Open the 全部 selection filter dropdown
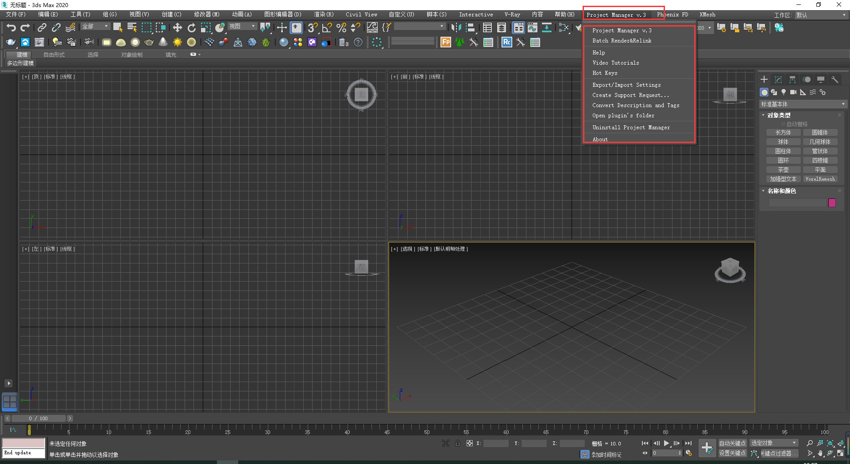 pos(95,27)
